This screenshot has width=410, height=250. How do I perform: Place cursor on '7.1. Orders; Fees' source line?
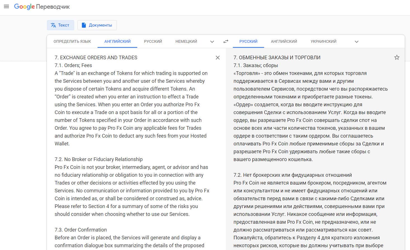point(73,65)
